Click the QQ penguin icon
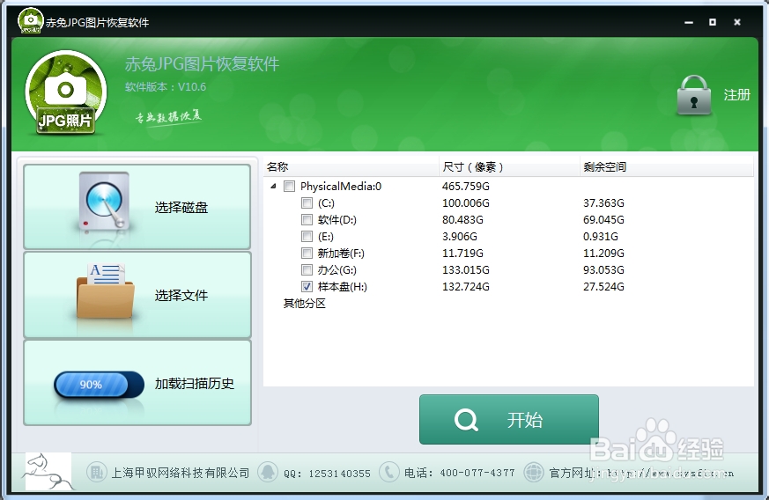This screenshot has width=769, height=500. 268,473
